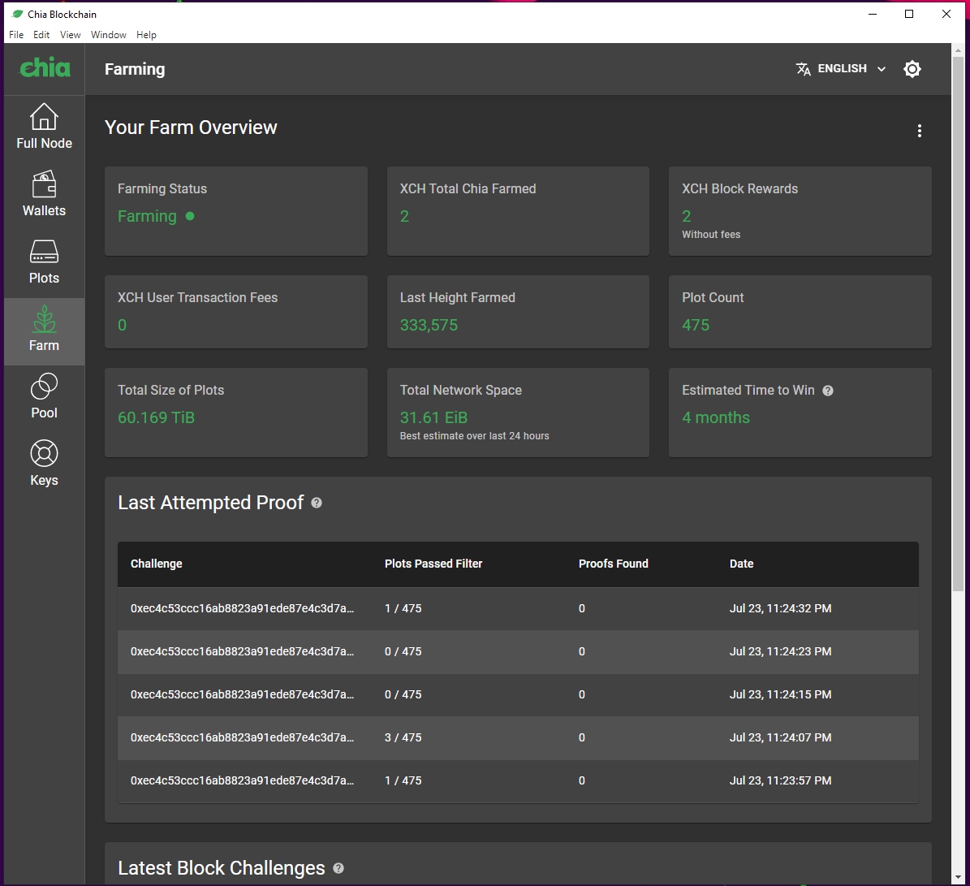Click the scrollbar down arrow
Screen dimensions: 970x886
click(x=958, y=877)
